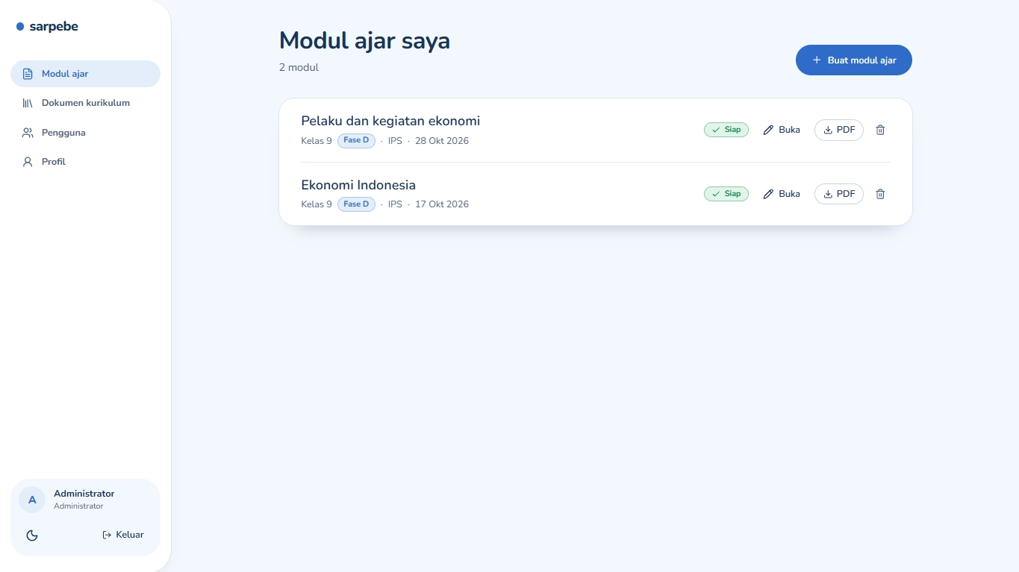This screenshot has width=1019, height=572.
Task: Open Pelaku dan kegiatan ekonomi via Buka
Action: (782, 130)
